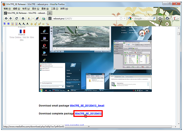Click the wrench settings icon in lower toolbar
This screenshot has height=131, width=184.
[47, 24]
